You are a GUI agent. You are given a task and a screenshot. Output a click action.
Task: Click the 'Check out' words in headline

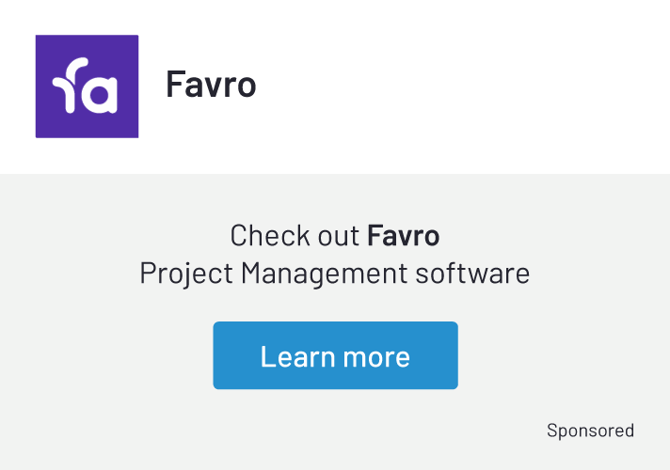click(295, 235)
